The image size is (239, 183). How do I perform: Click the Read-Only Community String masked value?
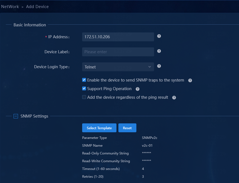(x=147, y=153)
